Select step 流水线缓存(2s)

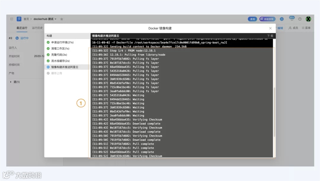coord(67,61)
